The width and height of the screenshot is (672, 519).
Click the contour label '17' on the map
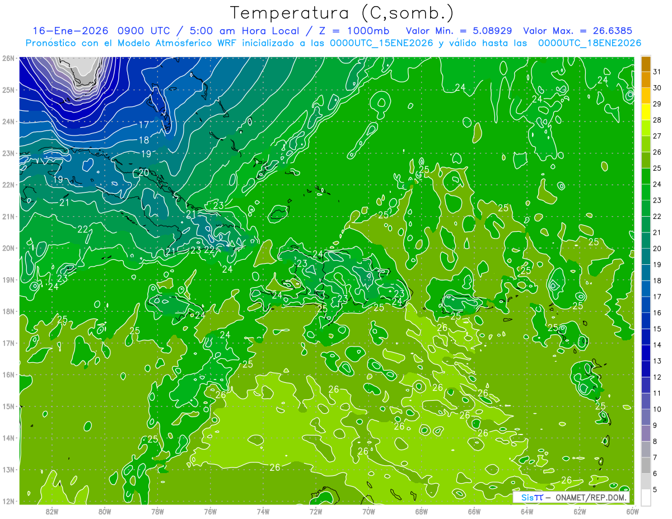tap(144, 125)
